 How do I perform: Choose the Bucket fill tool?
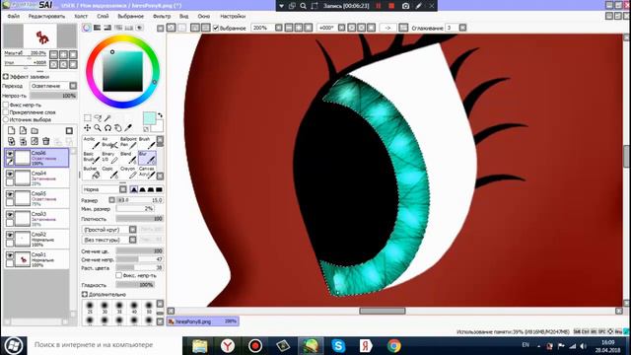91,173
